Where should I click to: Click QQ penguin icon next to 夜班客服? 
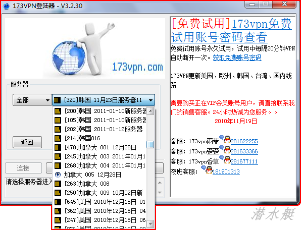click(x=209, y=170)
